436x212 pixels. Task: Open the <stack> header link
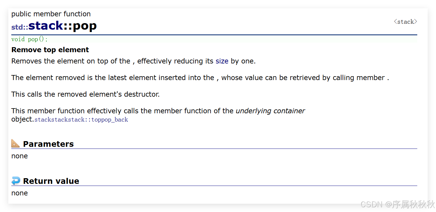click(x=405, y=22)
